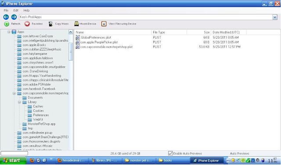The image size is (281, 165).
Task: Click the 20.6 GB used of 29 GB text
Action: [125, 154]
